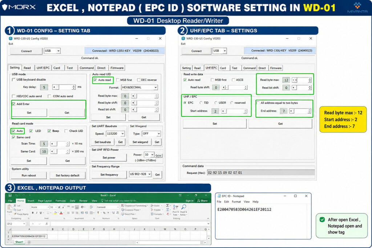
Task: Click the Set power button
Action: 109,158
